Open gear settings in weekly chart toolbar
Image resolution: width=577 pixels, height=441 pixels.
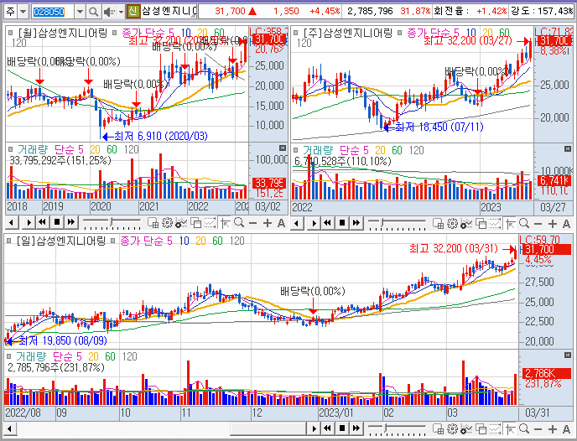(x=452, y=223)
